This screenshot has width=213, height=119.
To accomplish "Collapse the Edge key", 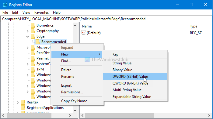I will [x=28, y=37].
